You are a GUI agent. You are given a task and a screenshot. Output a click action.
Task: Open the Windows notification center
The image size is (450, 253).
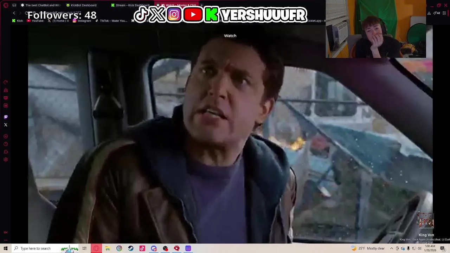point(443,248)
